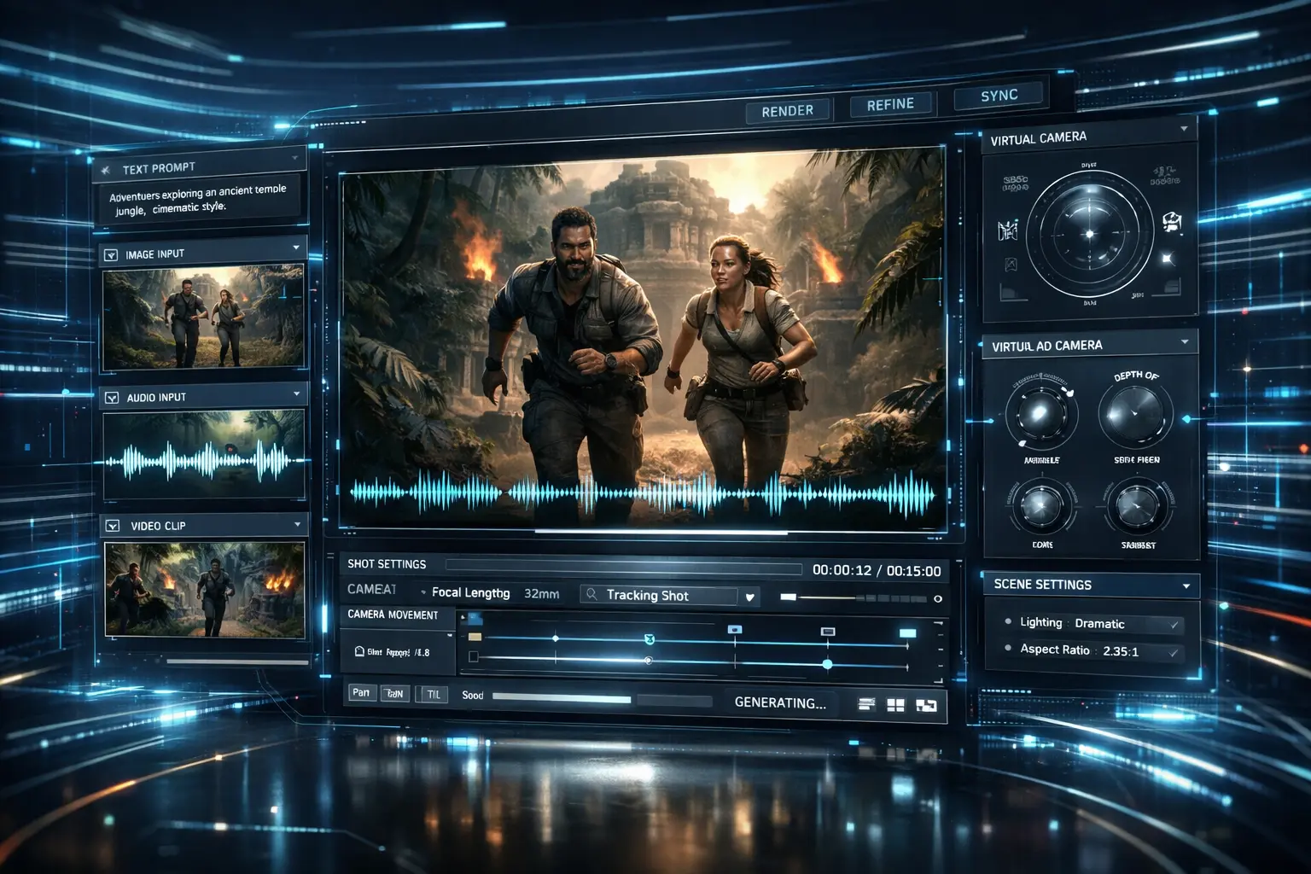Click the split layout icon beside grid view

(x=926, y=705)
